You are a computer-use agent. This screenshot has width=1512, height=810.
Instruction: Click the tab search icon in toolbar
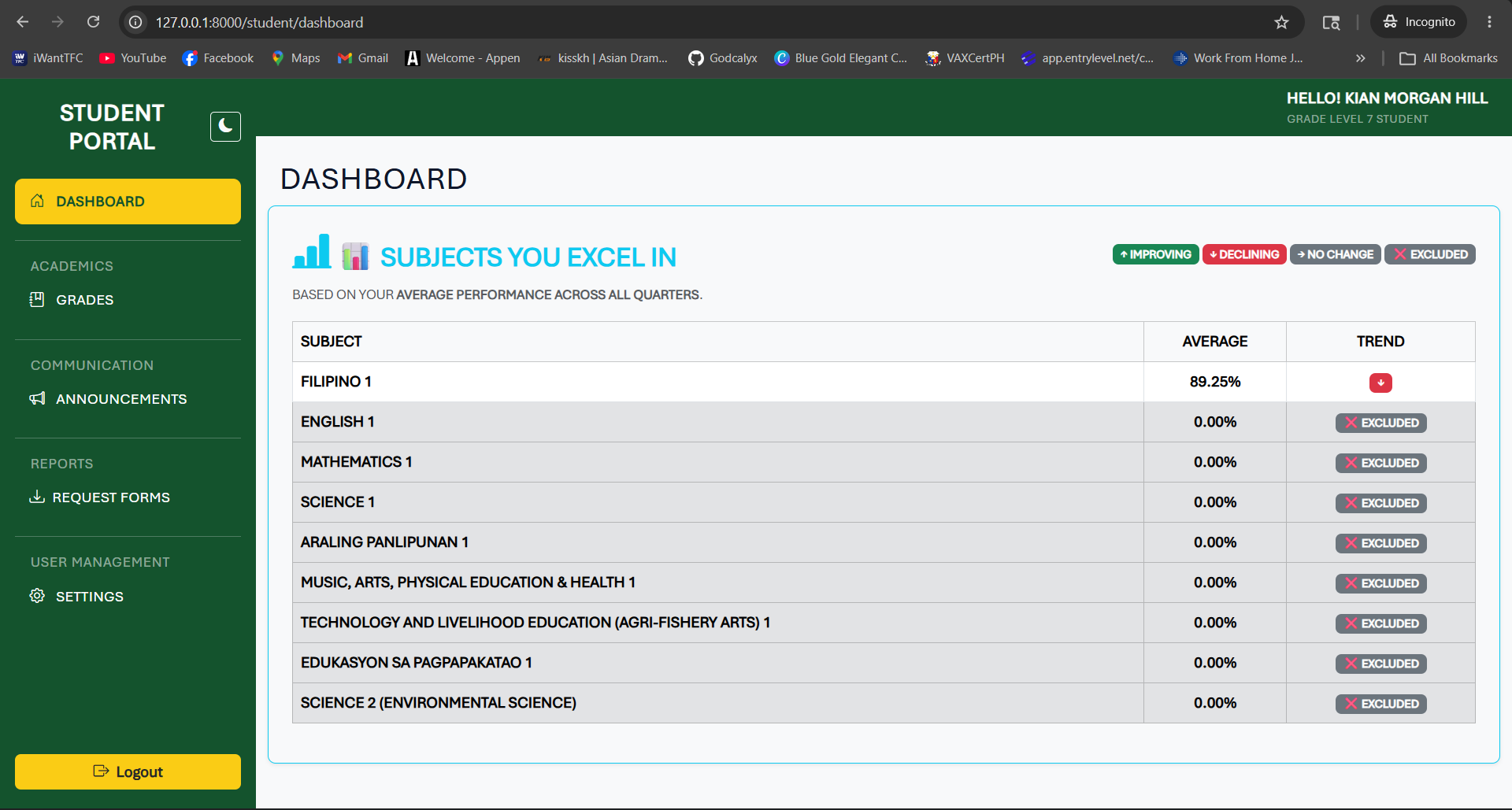1331,22
